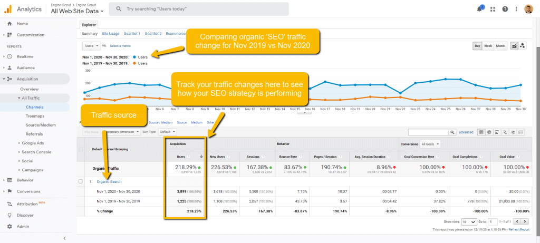The height and width of the screenshot is (243, 540).
Task: Select the pie chart table view icon
Action: 490,132
